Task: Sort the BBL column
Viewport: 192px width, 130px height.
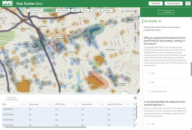Action: [x=22, y=104]
